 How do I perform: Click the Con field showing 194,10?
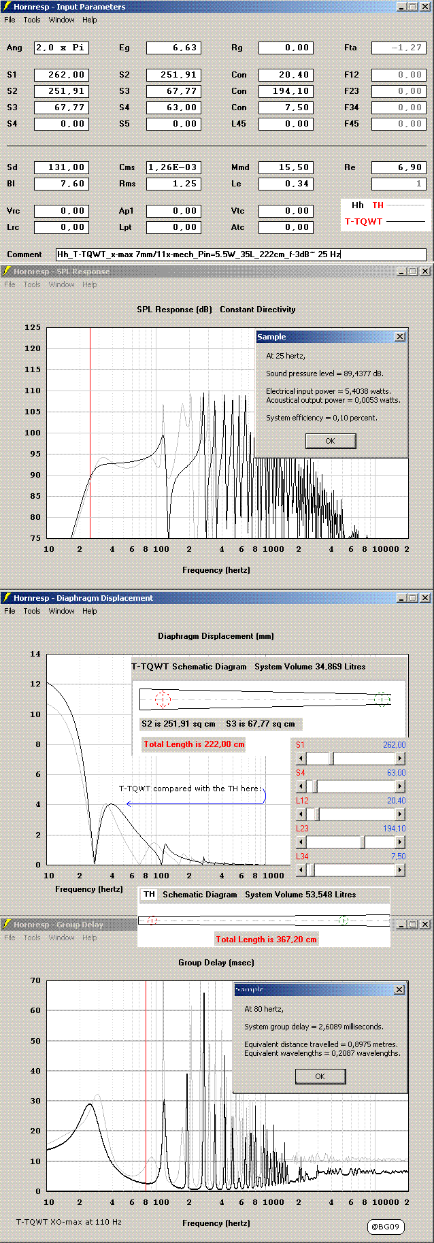pos(286,91)
